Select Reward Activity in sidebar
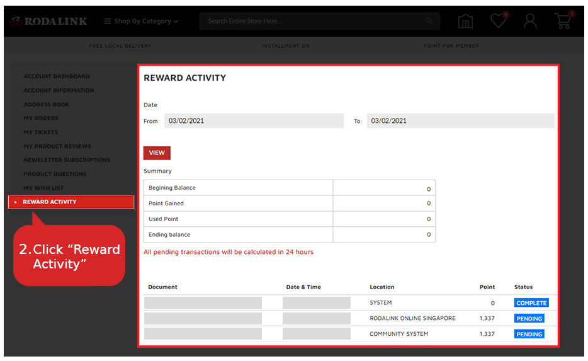The width and height of the screenshot is (588, 361). click(50, 202)
